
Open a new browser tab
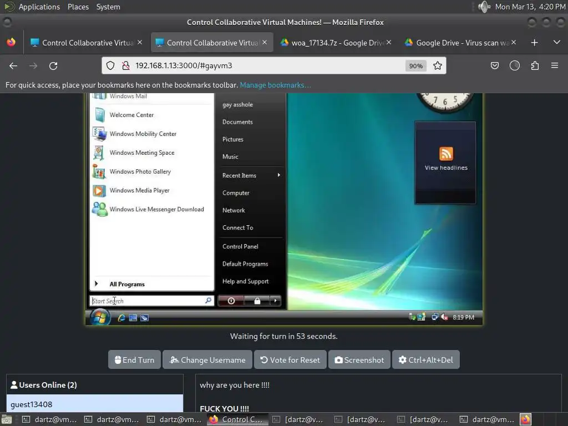[x=534, y=43]
